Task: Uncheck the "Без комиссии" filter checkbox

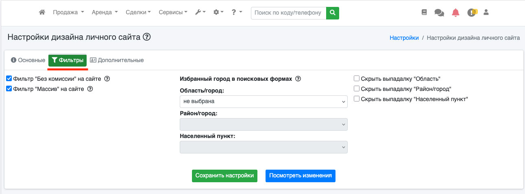Action: pyautogui.click(x=9, y=79)
